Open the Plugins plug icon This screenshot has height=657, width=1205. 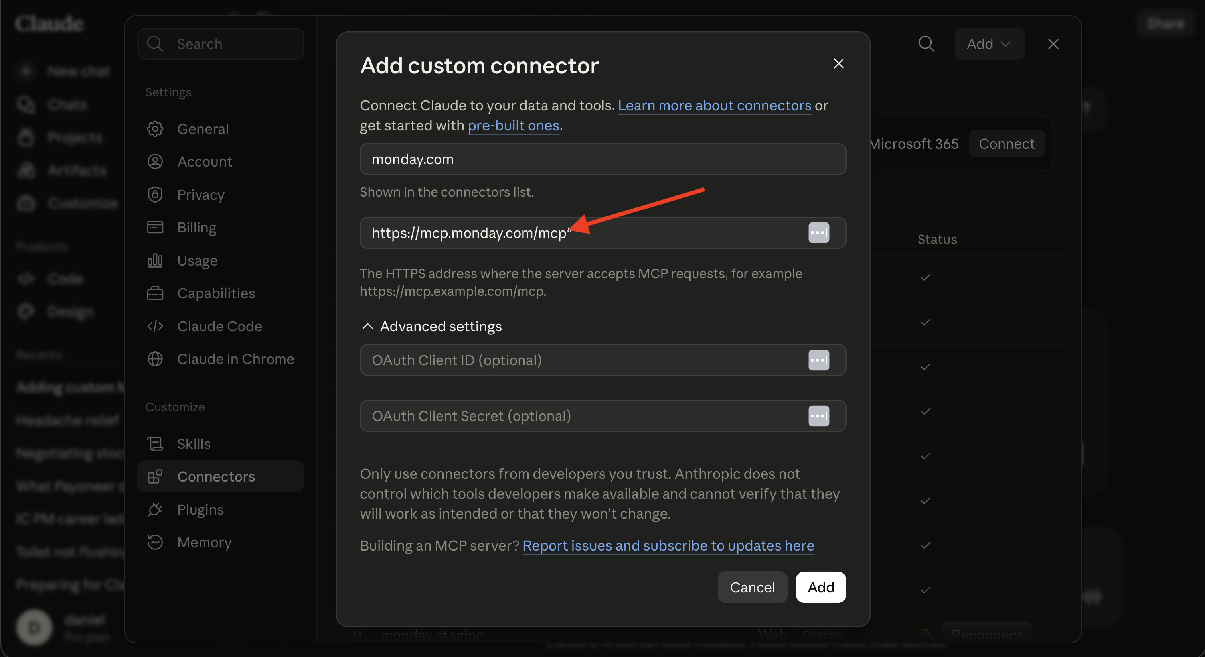tap(155, 509)
